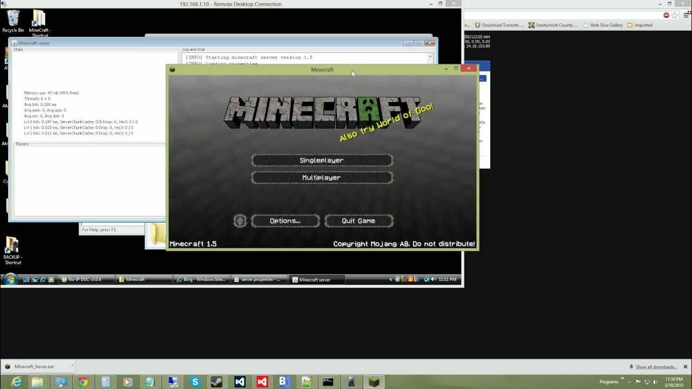The height and width of the screenshot is (389, 692).
Task: Close the Chrome downloads bar
Action: [x=685, y=367]
